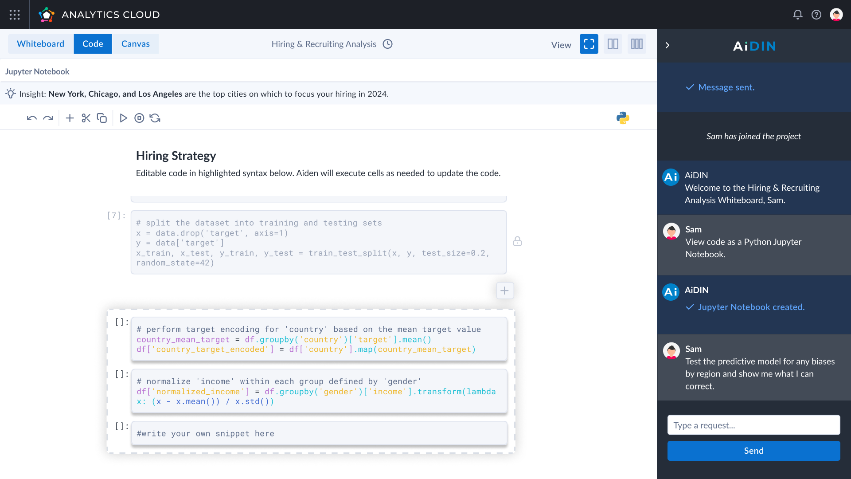Click AiDIN avatar on notebook created message

point(671,292)
